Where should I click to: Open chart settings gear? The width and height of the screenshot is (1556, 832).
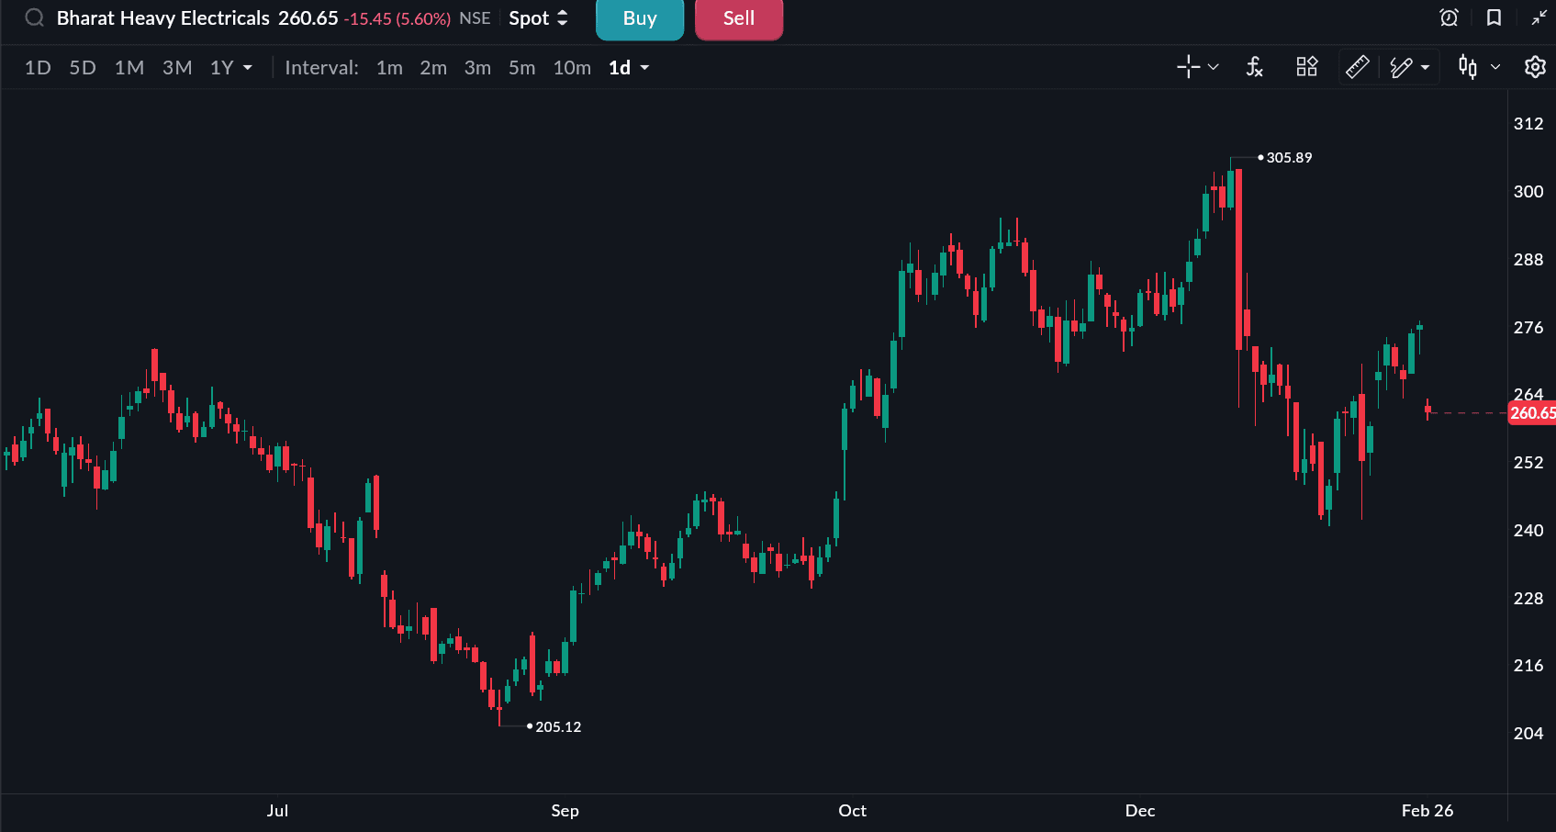pos(1535,67)
